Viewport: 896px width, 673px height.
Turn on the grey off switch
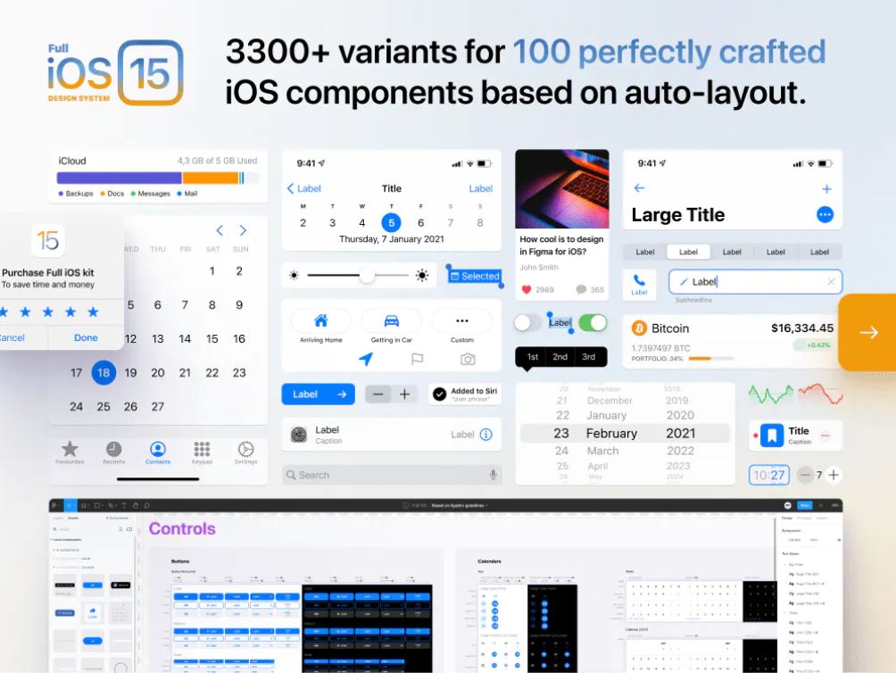527,323
